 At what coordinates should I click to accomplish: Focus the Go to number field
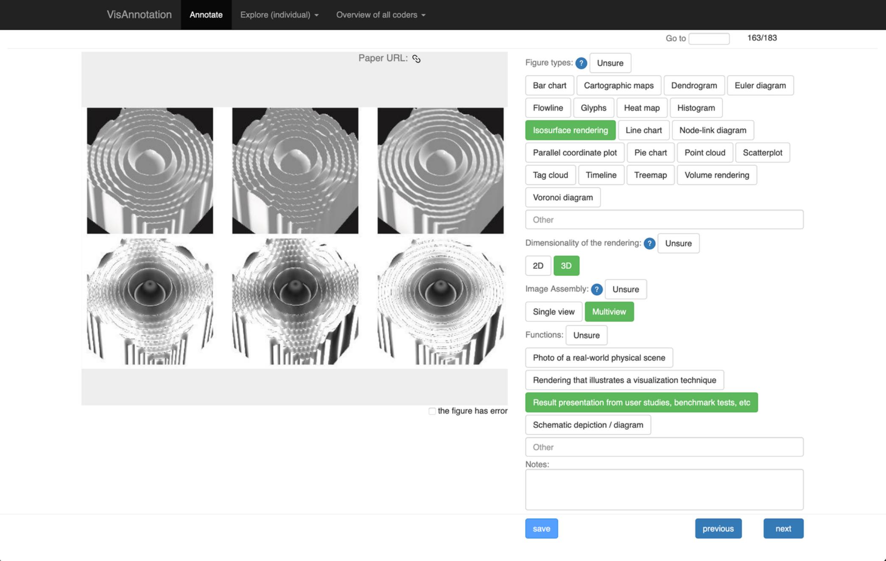tap(709, 39)
